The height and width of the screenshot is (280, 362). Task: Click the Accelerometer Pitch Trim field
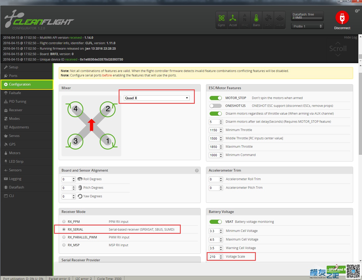pos(216,188)
